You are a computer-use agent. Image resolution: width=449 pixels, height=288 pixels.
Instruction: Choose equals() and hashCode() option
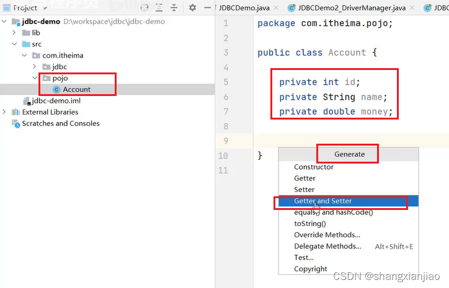coord(349,212)
